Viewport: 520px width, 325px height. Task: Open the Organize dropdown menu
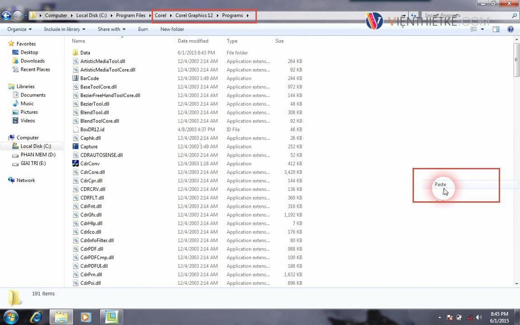[19, 29]
